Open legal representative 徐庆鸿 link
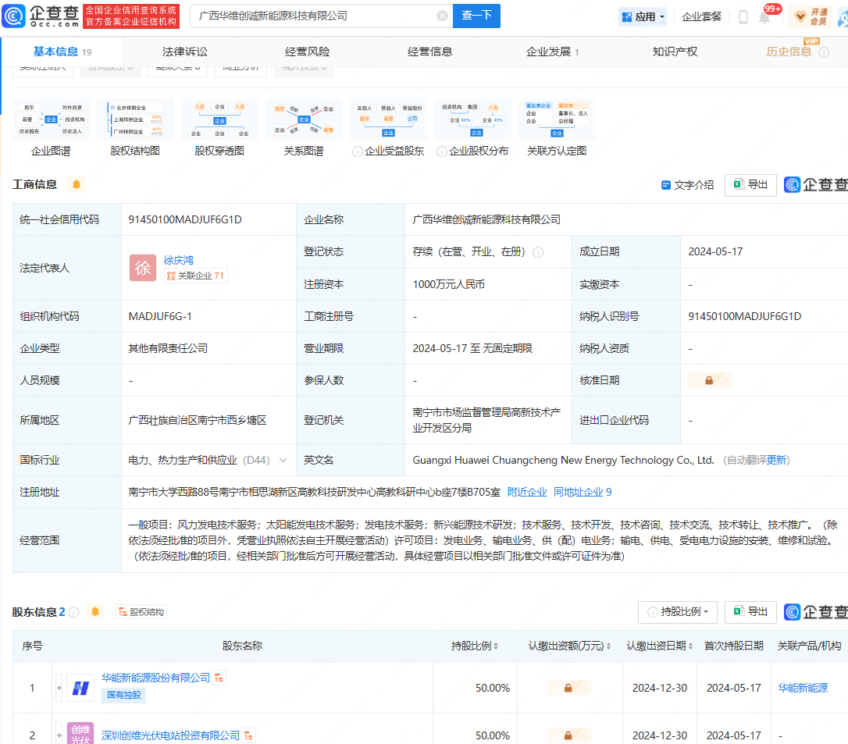The height and width of the screenshot is (744, 848). pos(179,260)
